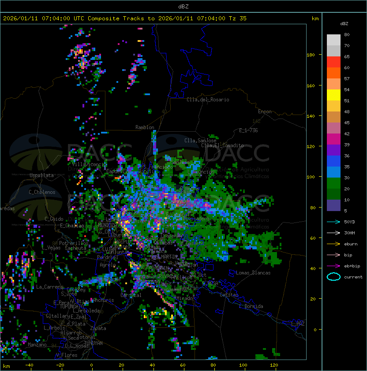Pick the dark orange swatch next to 60
Viewport: 367px width, 371px height.
(x=333, y=73)
